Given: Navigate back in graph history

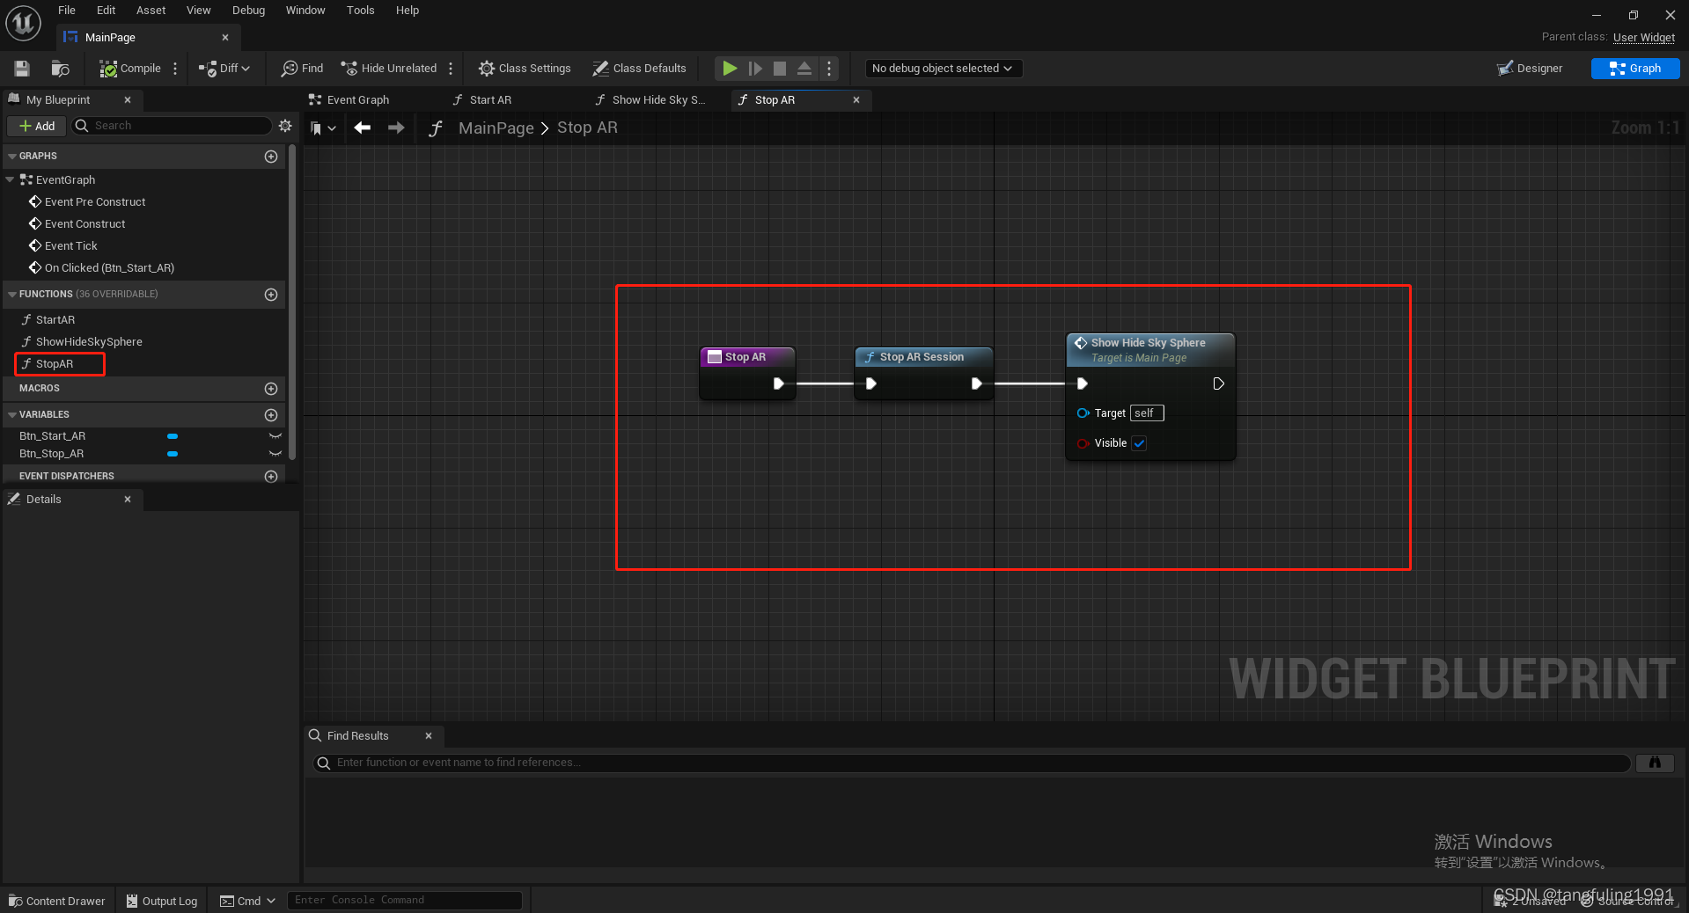Looking at the screenshot, I should (x=363, y=128).
